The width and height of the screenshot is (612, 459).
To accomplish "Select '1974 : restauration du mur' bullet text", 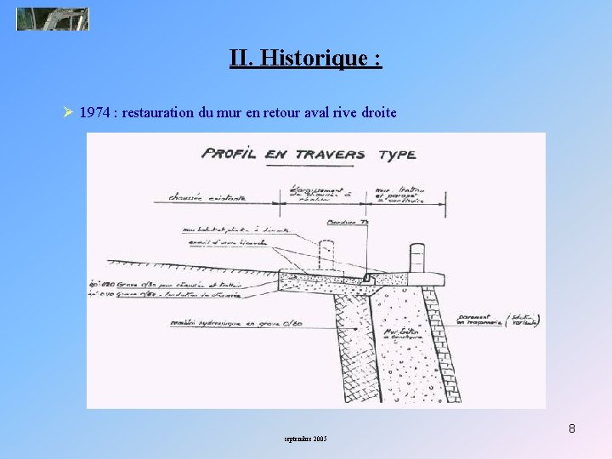I will (238, 113).
